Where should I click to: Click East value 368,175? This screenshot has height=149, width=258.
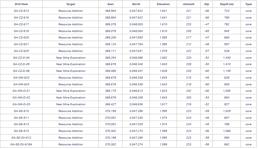[111, 91]
